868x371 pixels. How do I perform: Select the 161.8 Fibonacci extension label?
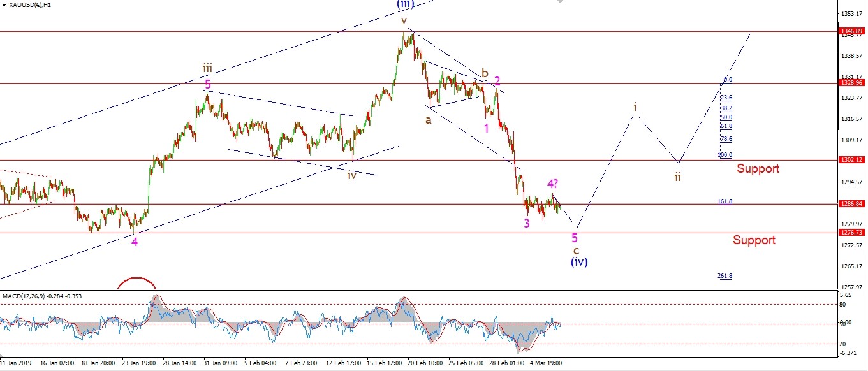click(725, 201)
